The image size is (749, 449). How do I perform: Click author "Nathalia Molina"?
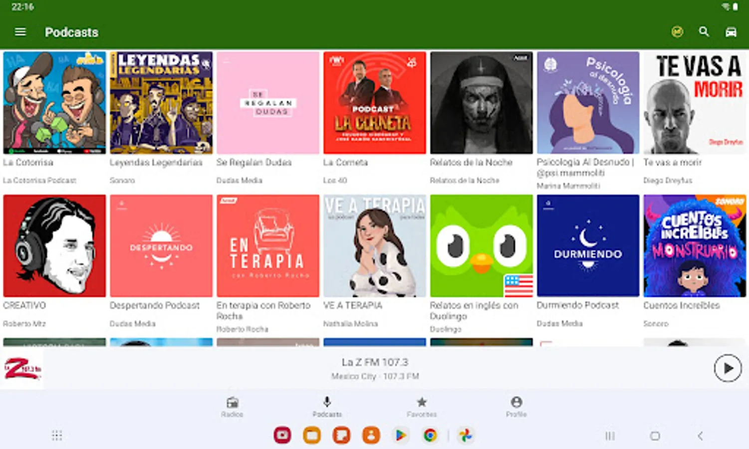(351, 323)
